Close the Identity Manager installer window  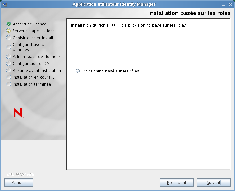(230, 5)
